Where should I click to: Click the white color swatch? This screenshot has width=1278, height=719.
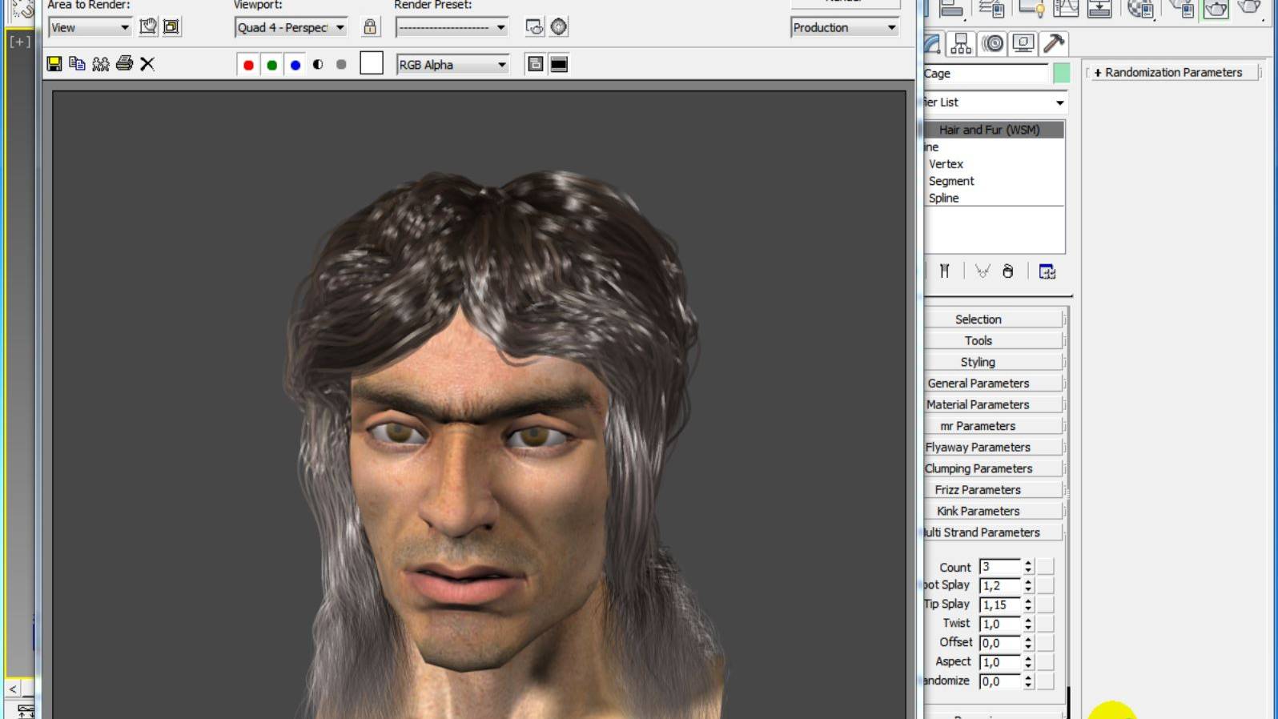coord(372,63)
